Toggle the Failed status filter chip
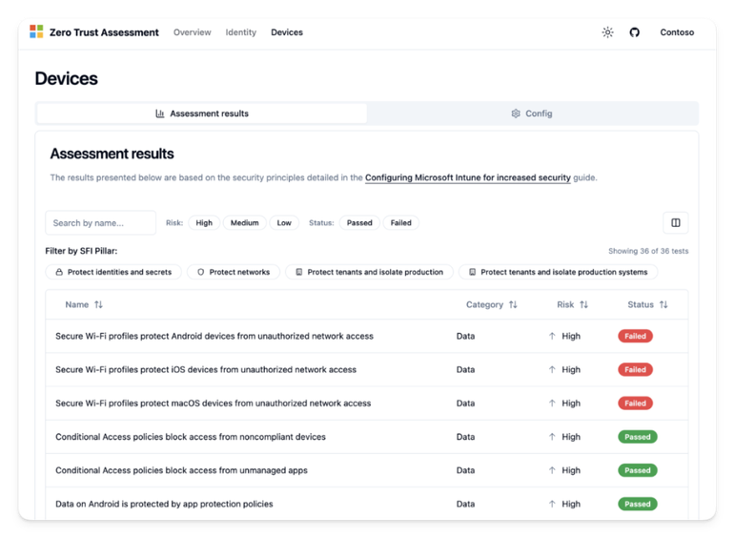The height and width of the screenshot is (538, 735). point(400,223)
